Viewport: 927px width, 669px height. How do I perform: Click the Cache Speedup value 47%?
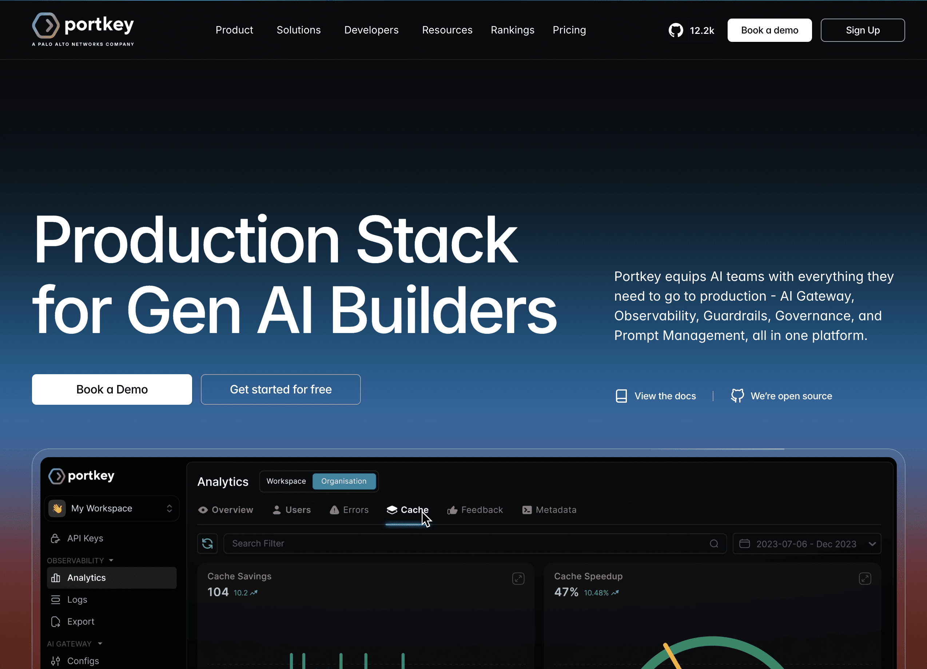pos(566,592)
